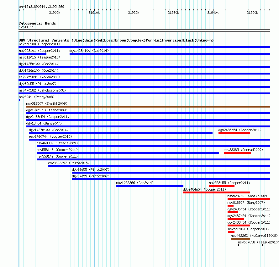Image resolution: width=279 pixels, height=267 pixels.
Task: Click the esv2759891 (Redon2006) label
Action: coord(39,77)
